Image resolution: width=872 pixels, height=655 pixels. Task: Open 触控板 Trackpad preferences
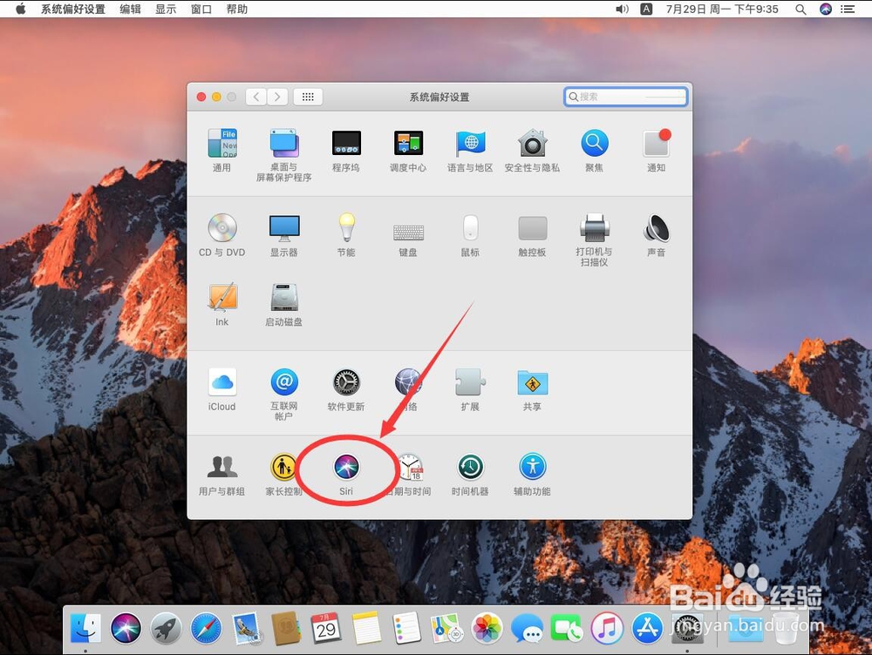(x=532, y=236)
